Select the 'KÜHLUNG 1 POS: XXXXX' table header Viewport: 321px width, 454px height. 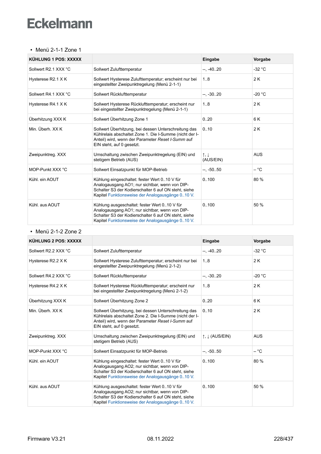click(55, 59)
